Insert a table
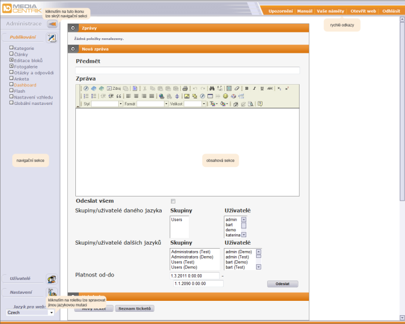Viewport: 405px width, 324px height. (210, 96)
